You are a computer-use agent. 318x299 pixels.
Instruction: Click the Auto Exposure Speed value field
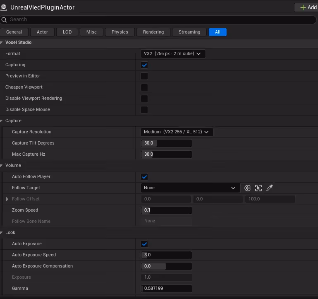tap(166, 255)
